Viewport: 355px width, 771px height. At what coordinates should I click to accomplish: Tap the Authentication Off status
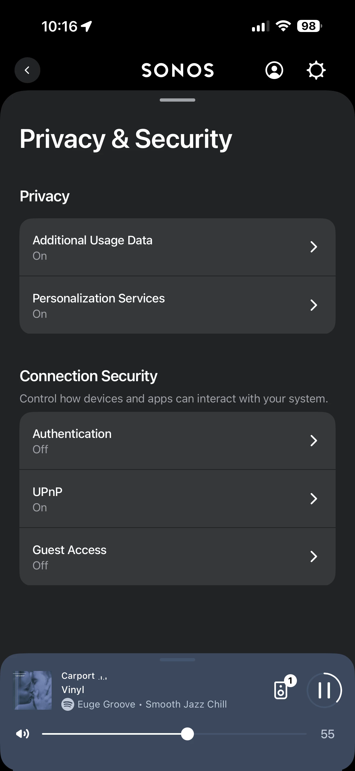[40, 449]
